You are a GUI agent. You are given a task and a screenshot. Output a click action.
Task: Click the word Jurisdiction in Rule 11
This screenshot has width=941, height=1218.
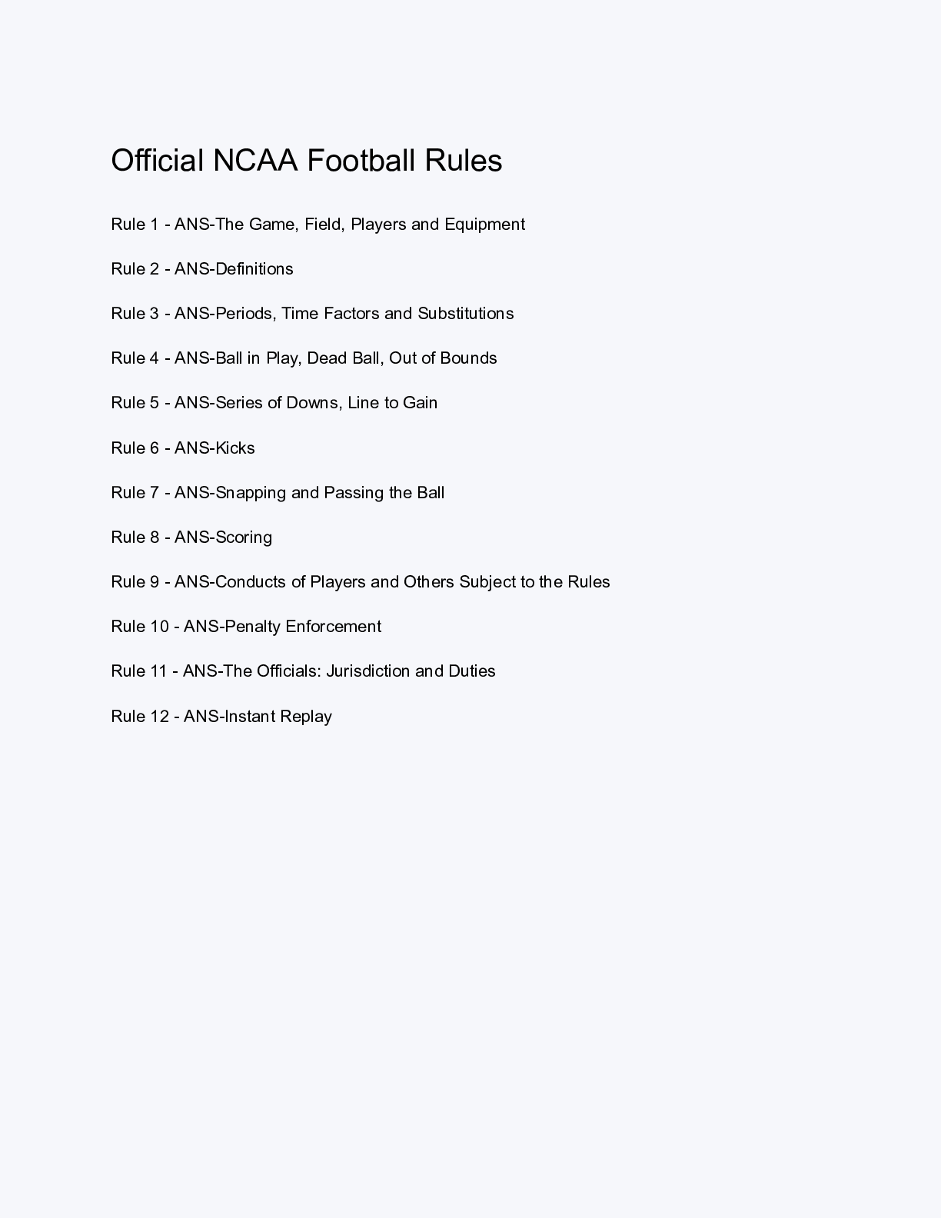pos(367,671)
